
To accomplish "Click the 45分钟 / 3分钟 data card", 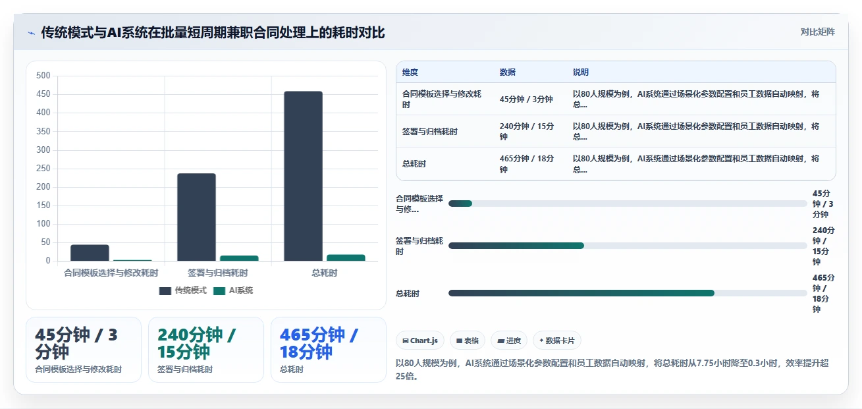I will (84, 350).
